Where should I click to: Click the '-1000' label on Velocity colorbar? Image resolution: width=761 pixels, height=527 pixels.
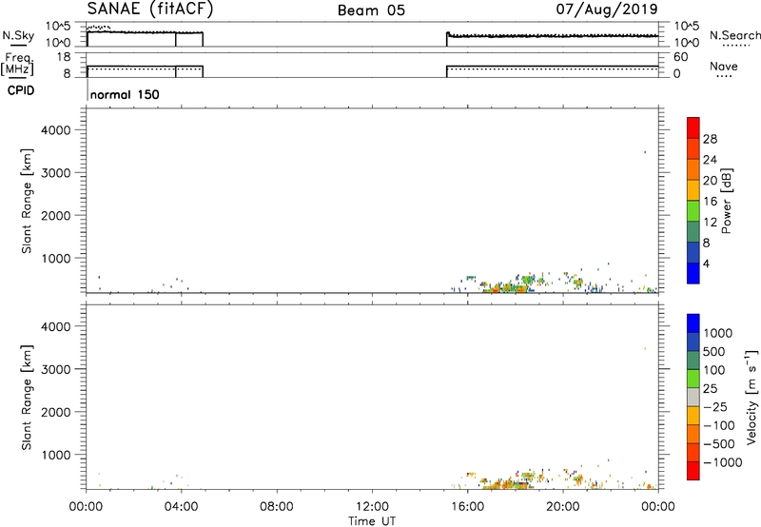pos(723,462)
